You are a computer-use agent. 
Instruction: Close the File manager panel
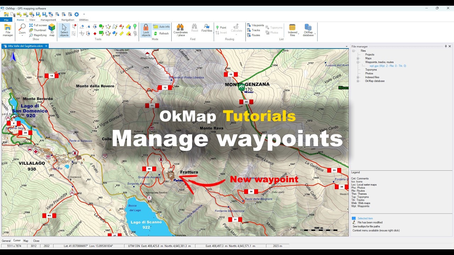pyautogui.click(x=450, y=46)
